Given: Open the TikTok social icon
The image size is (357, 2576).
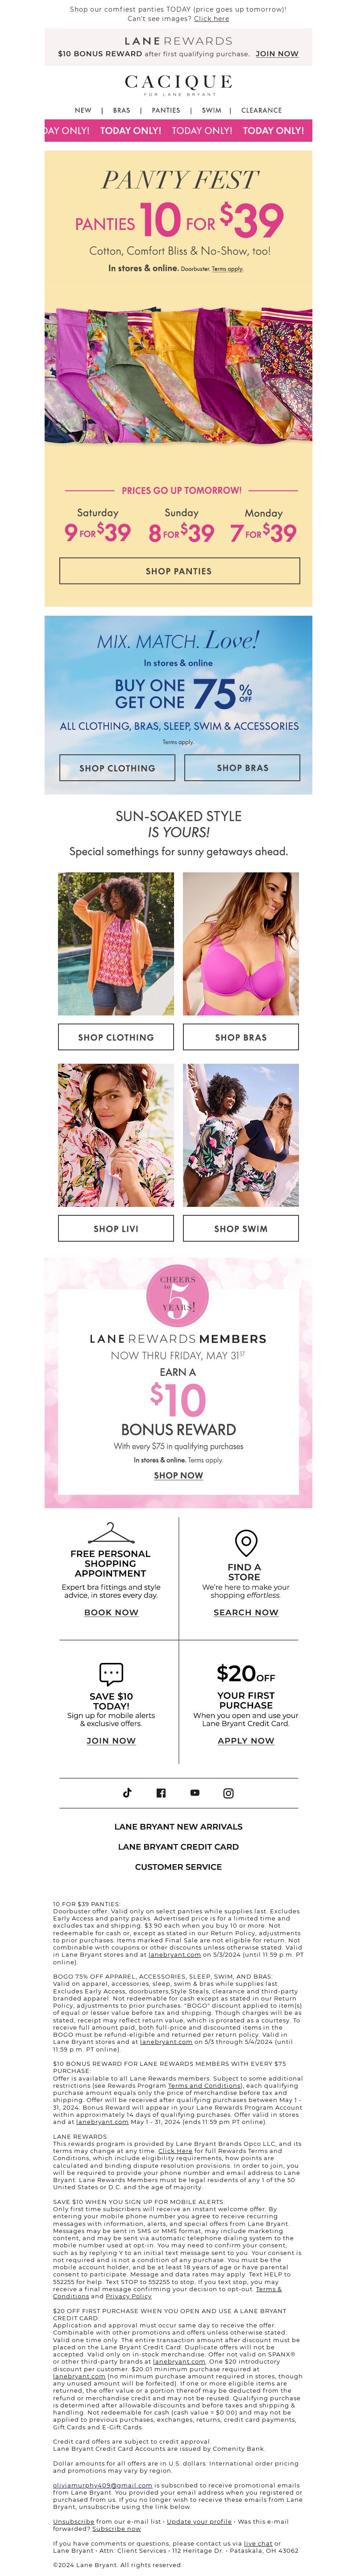Looking at the screenshot, I should click(x=127, y=1793).
